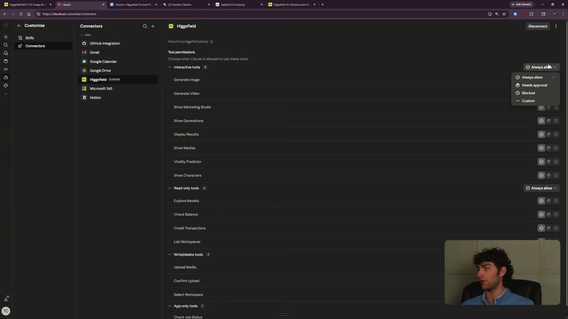Set Show Generations to always allow
The width and height of the screenshot is (568, 319).
click(541, 121)
